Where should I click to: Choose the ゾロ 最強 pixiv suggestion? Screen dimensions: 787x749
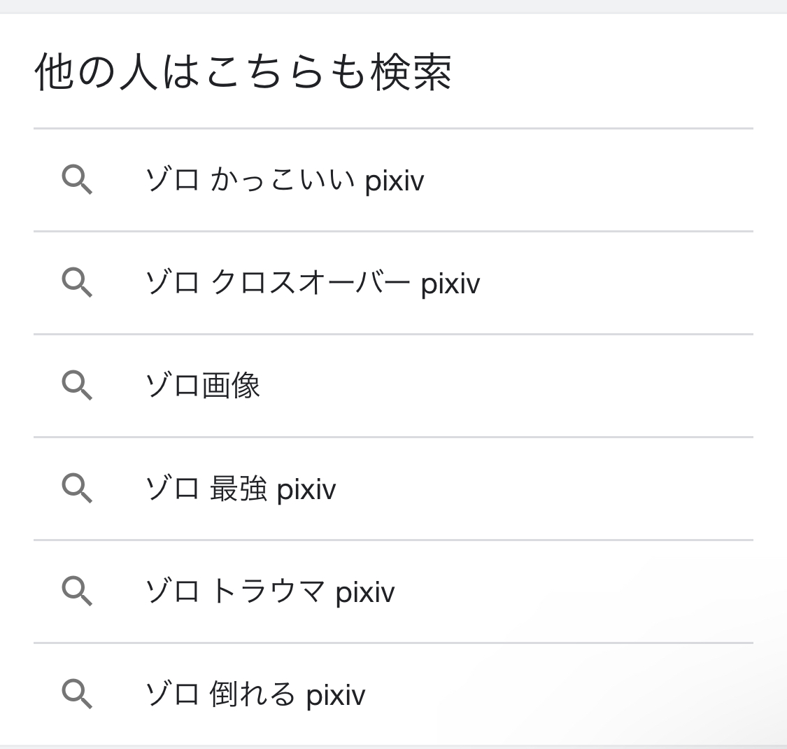[393, 489]
